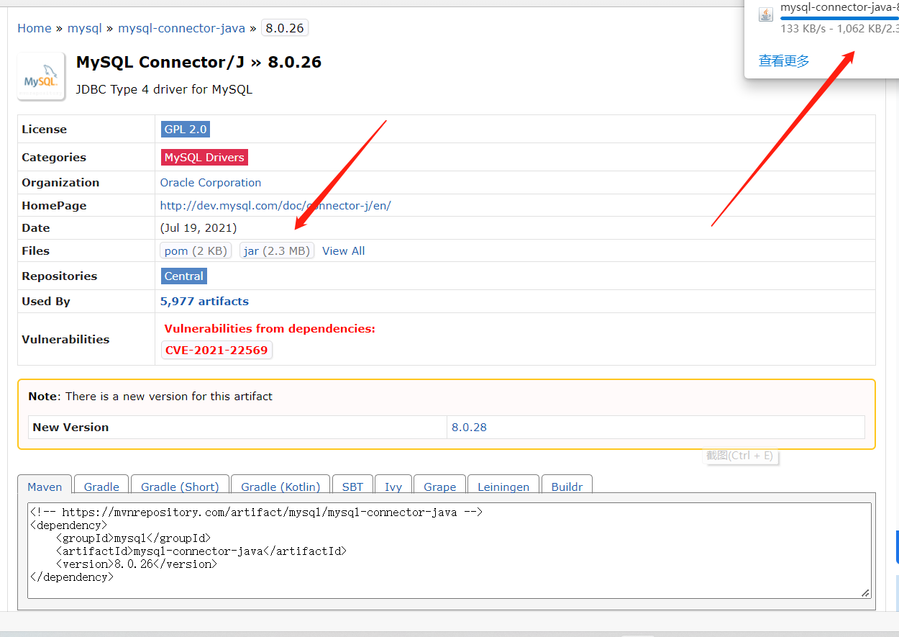Go to Home breadcrumb link

[35, 28]
